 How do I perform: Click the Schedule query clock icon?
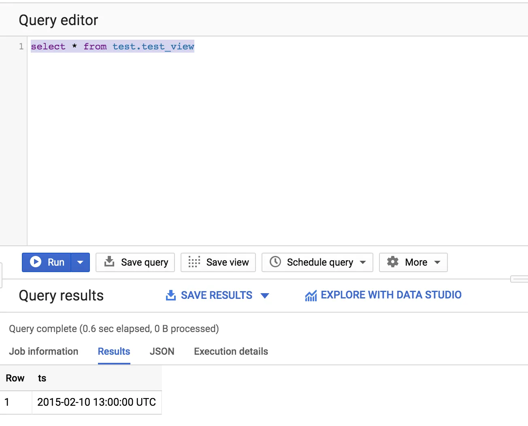pyautogui.click(x=275, y=262)
